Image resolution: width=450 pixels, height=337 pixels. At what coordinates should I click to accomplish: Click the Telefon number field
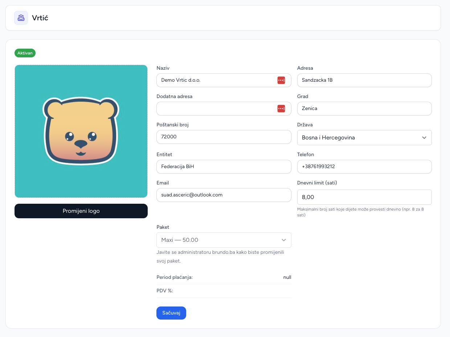tap(364, 167)
